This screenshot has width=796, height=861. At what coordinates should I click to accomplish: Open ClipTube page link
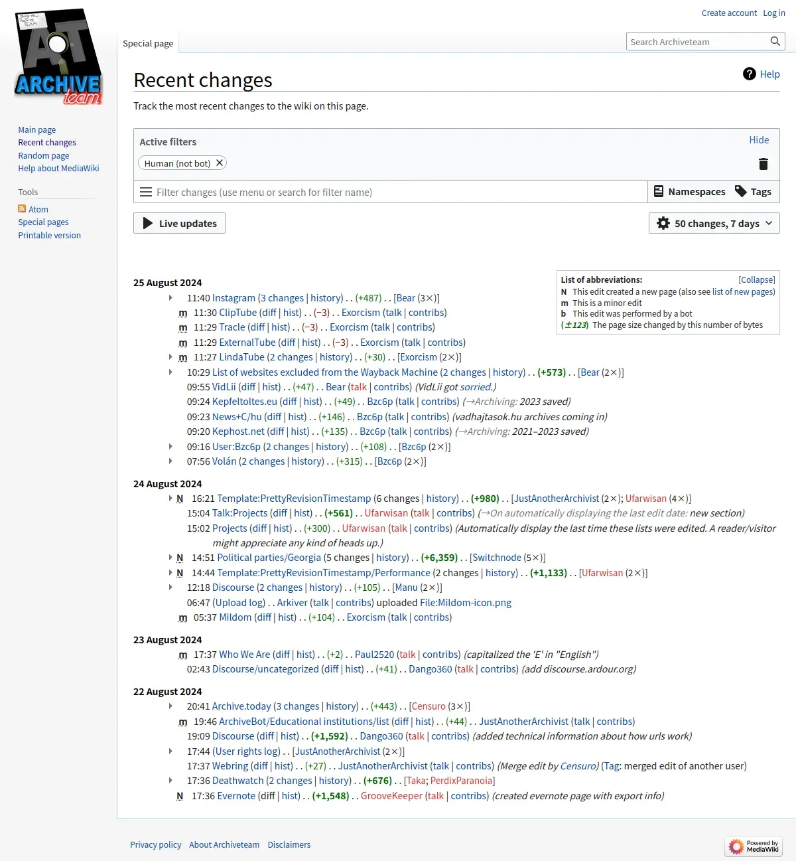pyautogui.click(x=238, y=313)
